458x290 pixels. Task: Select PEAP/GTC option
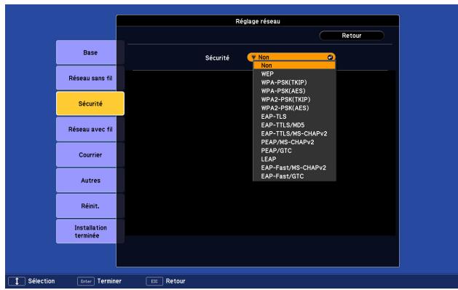(x=294, y=151)
